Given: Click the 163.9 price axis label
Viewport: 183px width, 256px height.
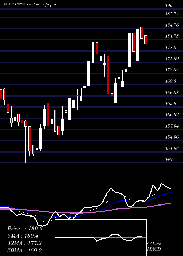Looking at the screenshot, I should coord(171,103).
